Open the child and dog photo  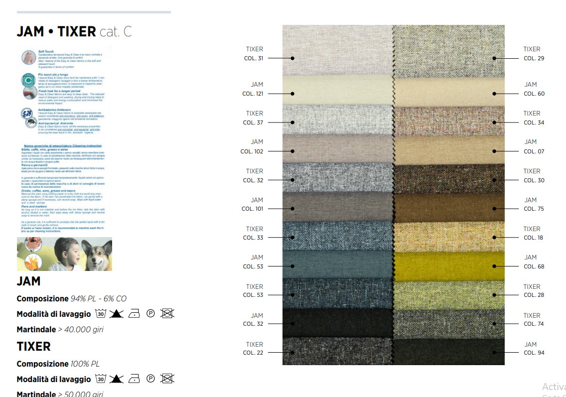64,254
